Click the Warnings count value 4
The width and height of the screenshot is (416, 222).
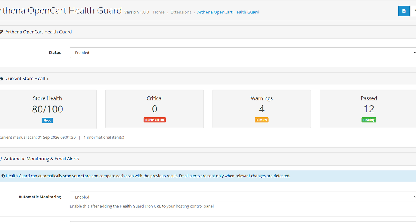pos(262,109)
